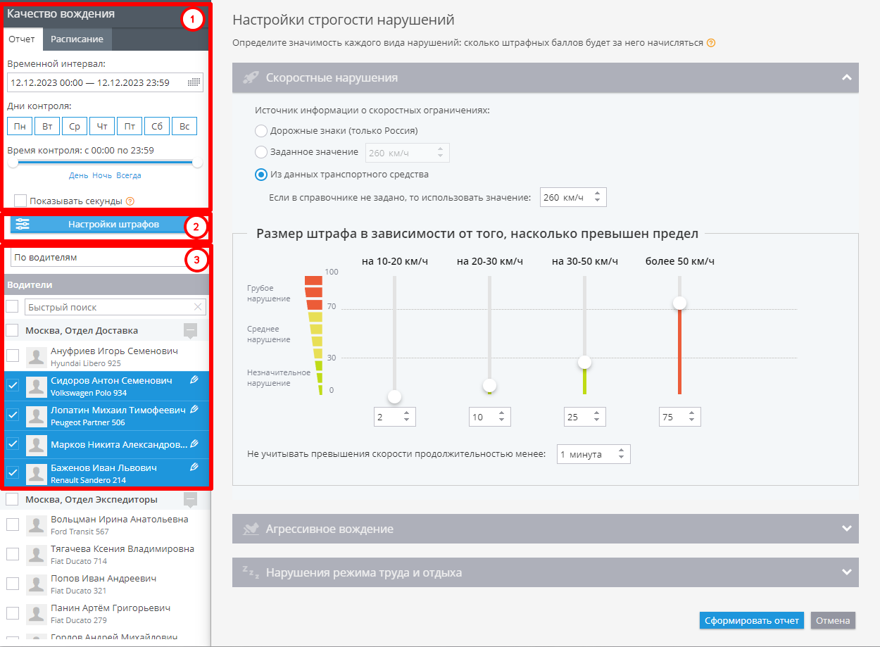Expand Нарушения режима труда и отдыха section
This screenshot has width=880, height=647.
point(847,572)
